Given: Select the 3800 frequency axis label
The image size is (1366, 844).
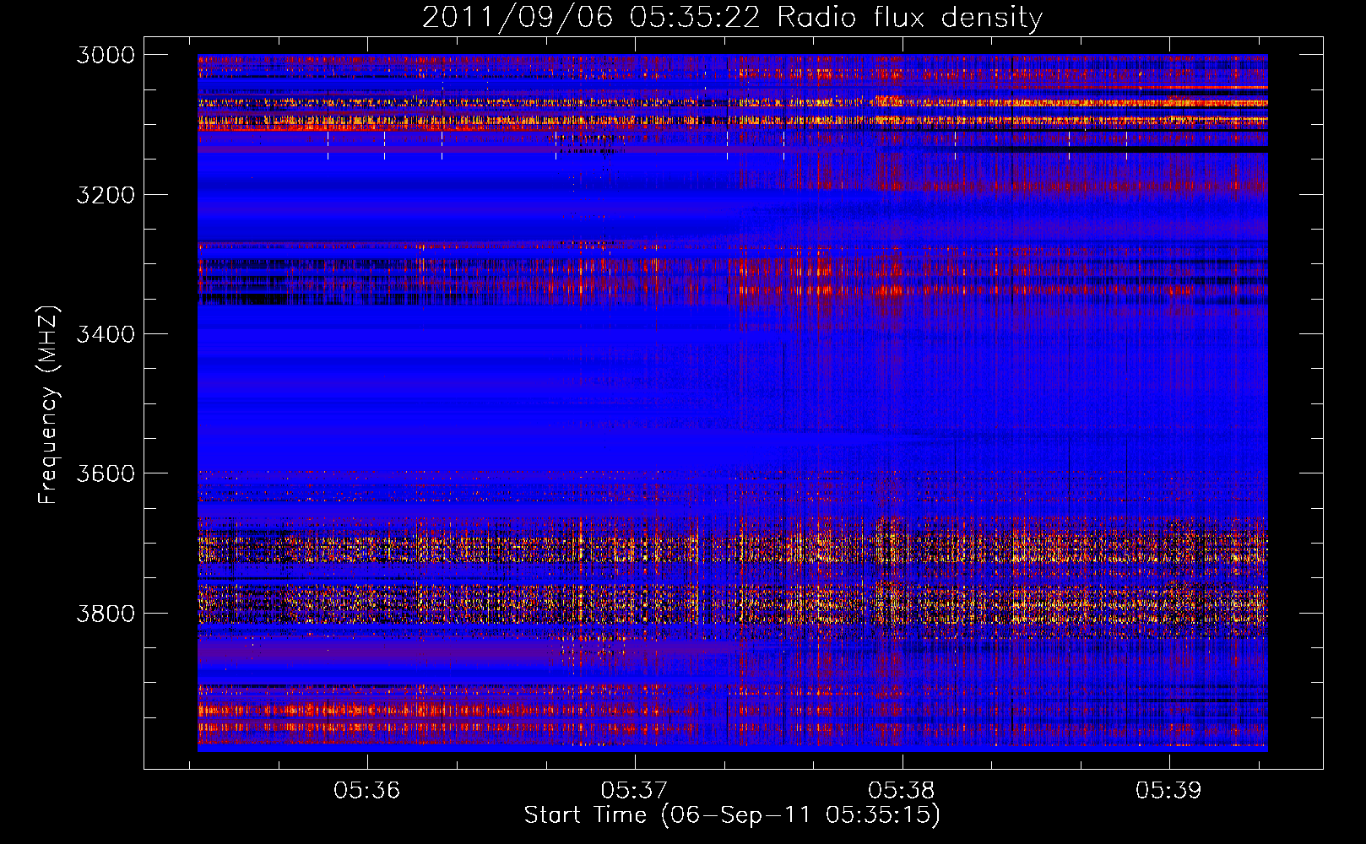Looking at the screenshot, I should coord(106,613).
